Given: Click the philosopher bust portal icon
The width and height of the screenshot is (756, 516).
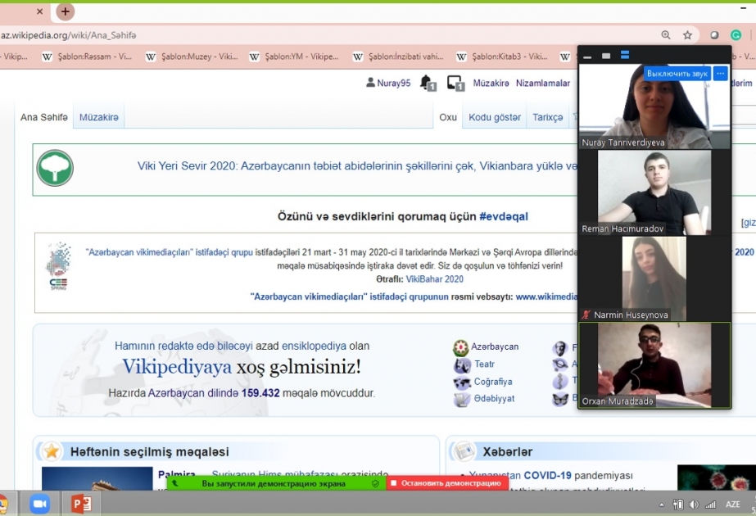Looking at the screenshot, I should pos(559,348).
